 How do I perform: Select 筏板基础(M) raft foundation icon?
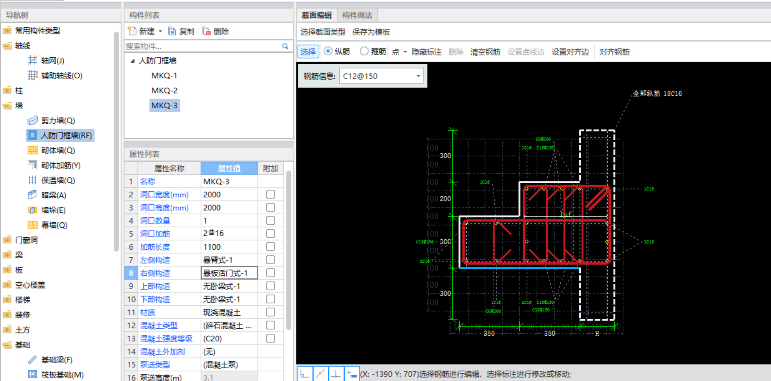click(x=32, y=375)
